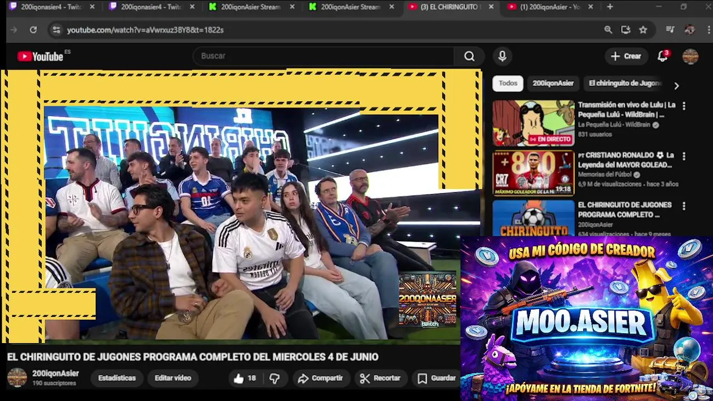Open the notifications bell
Screen dimensions: 713x401
pyautogui.click(x=662, y=56)
